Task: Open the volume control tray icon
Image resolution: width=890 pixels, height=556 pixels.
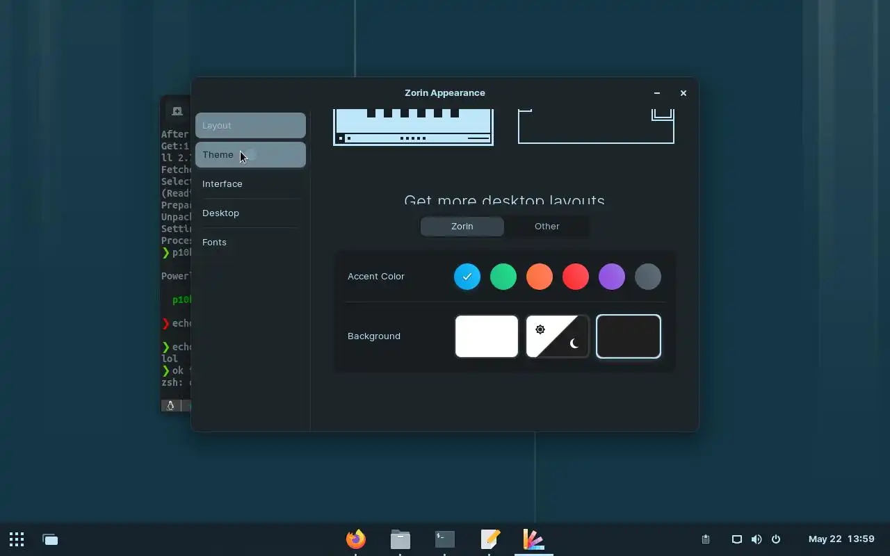Action: 756,539
